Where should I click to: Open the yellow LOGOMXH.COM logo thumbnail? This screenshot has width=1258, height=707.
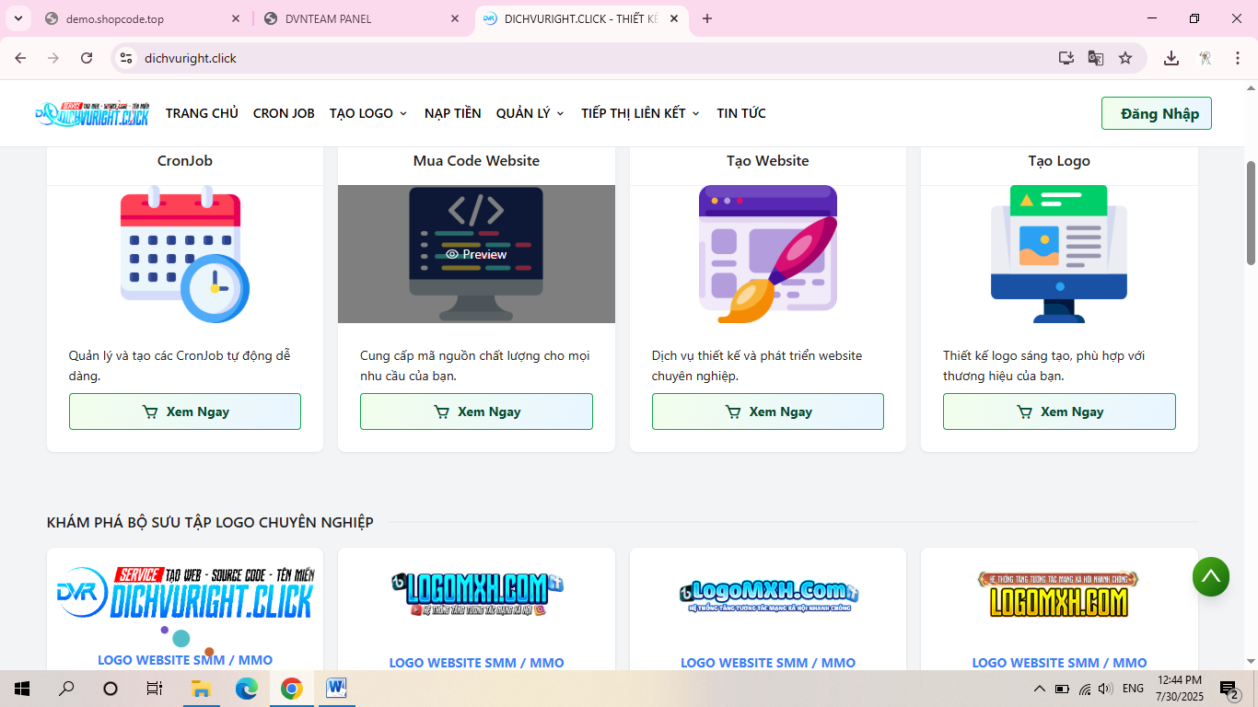1059,594
